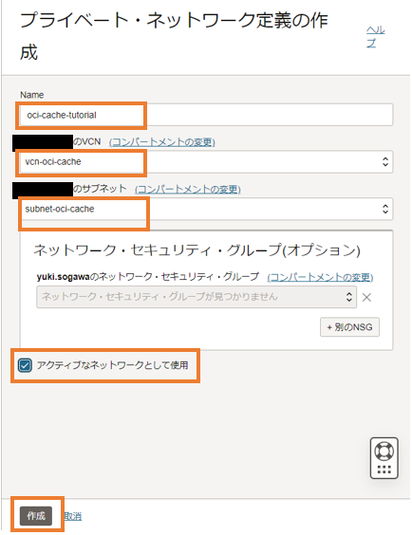Click the lifebuoy support help icon
Screen dimensions: 412x535
384,451
